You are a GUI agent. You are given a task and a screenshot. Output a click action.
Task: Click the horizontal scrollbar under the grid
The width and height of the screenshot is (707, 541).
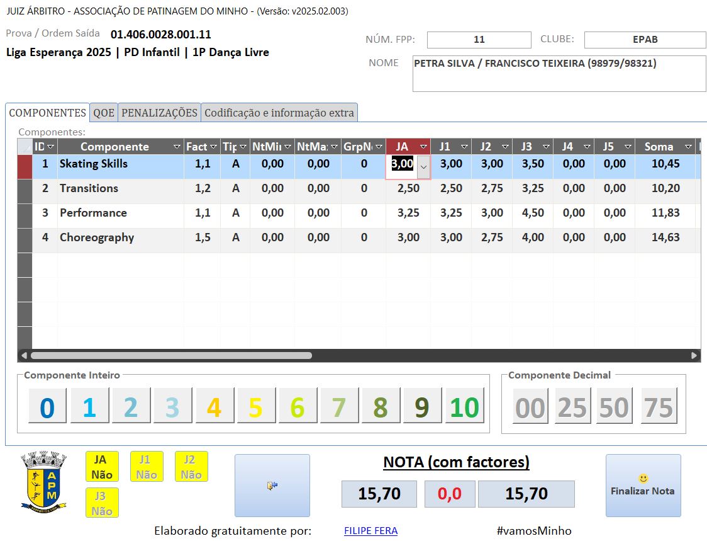point(171,355)
